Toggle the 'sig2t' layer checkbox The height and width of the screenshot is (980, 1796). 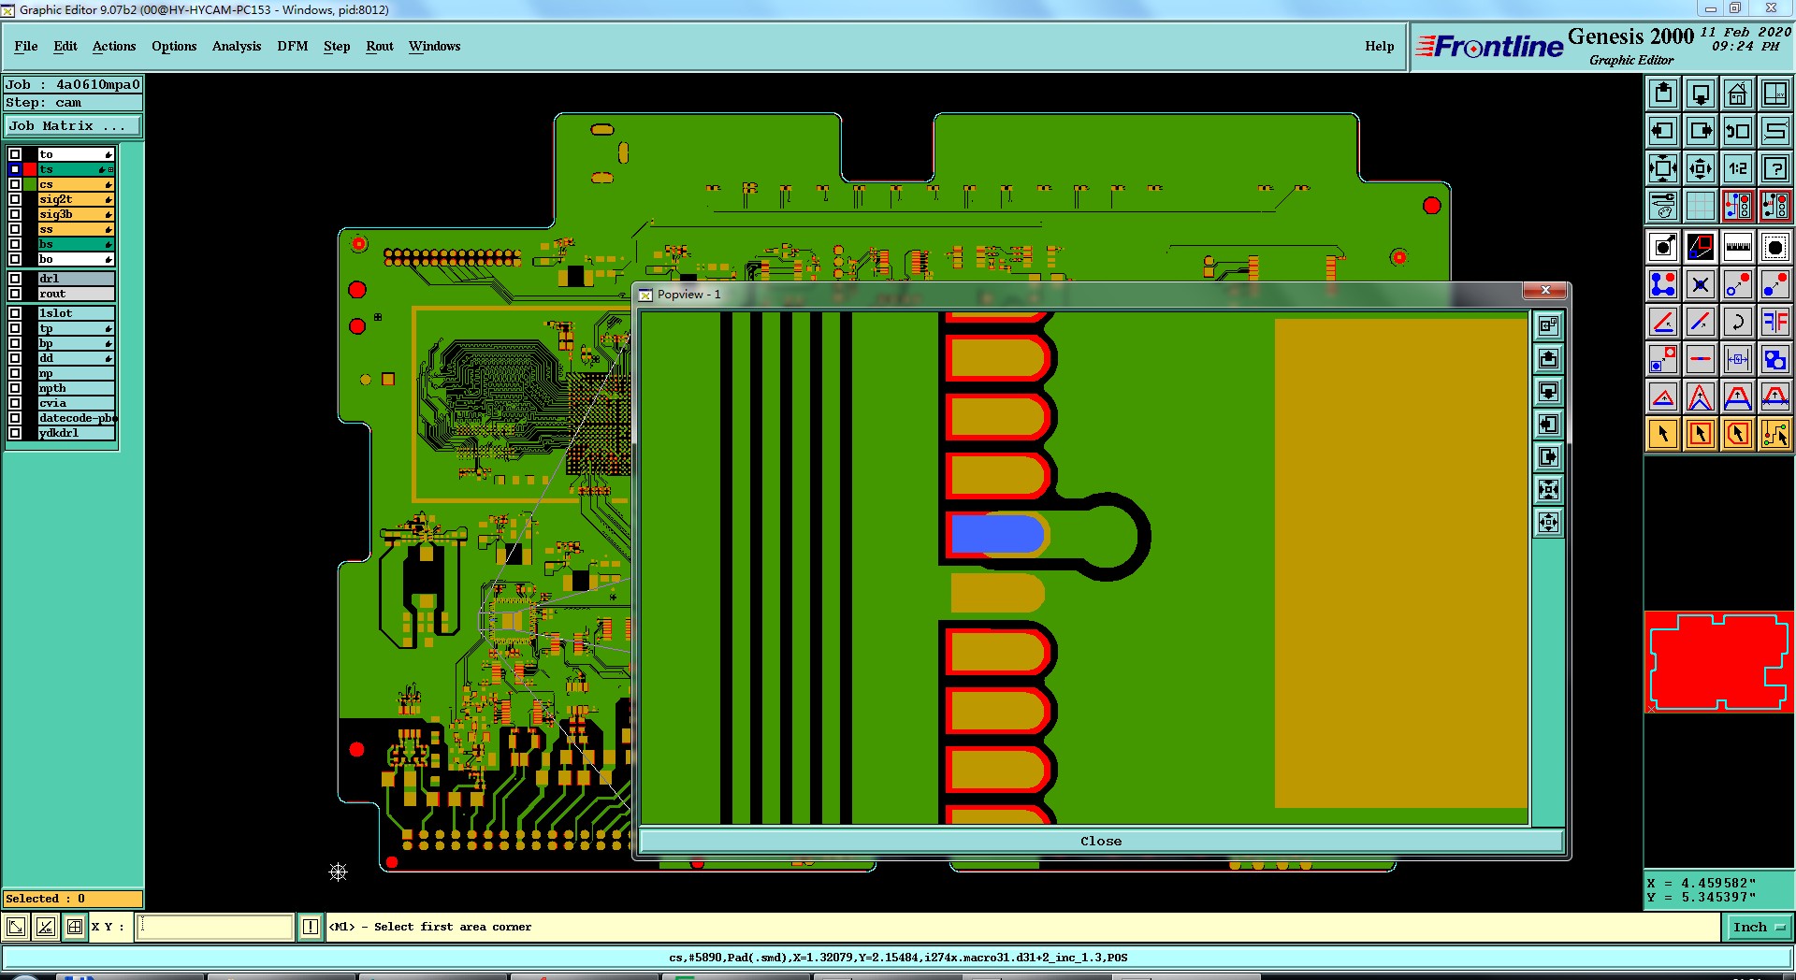tap(15, 199)
